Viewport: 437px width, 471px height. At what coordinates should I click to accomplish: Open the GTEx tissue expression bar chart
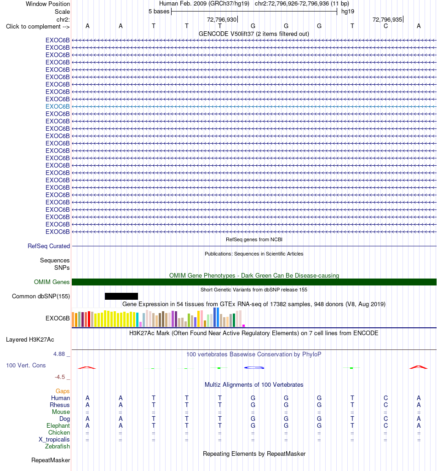tap(159, 317)
